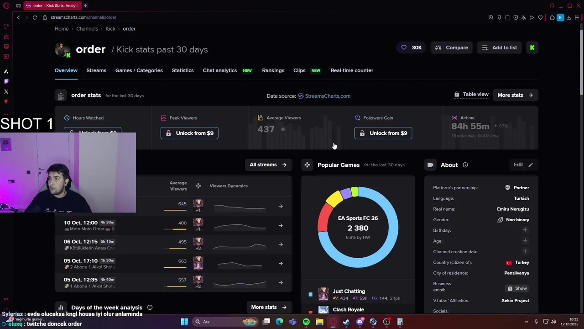Click the yellow segment of games donut
584x329 pixels.
[334, 198]
